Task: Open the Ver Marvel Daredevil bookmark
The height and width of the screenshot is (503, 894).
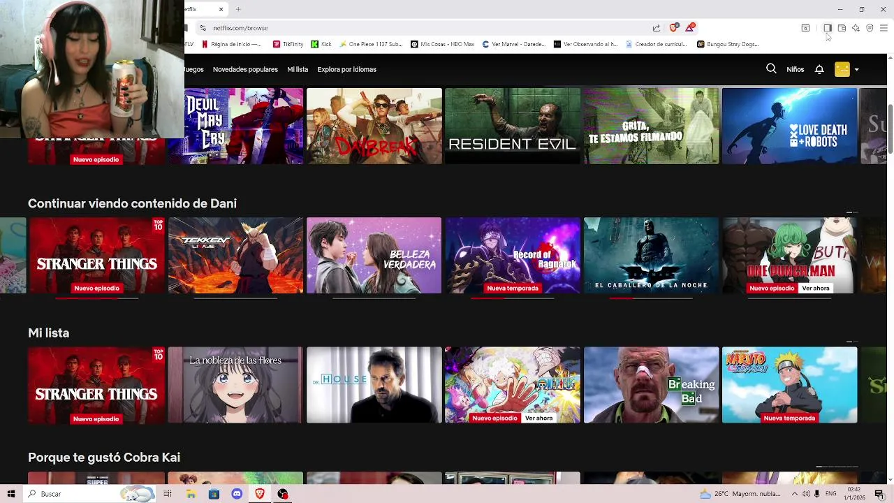Action: tap(514, 44)
